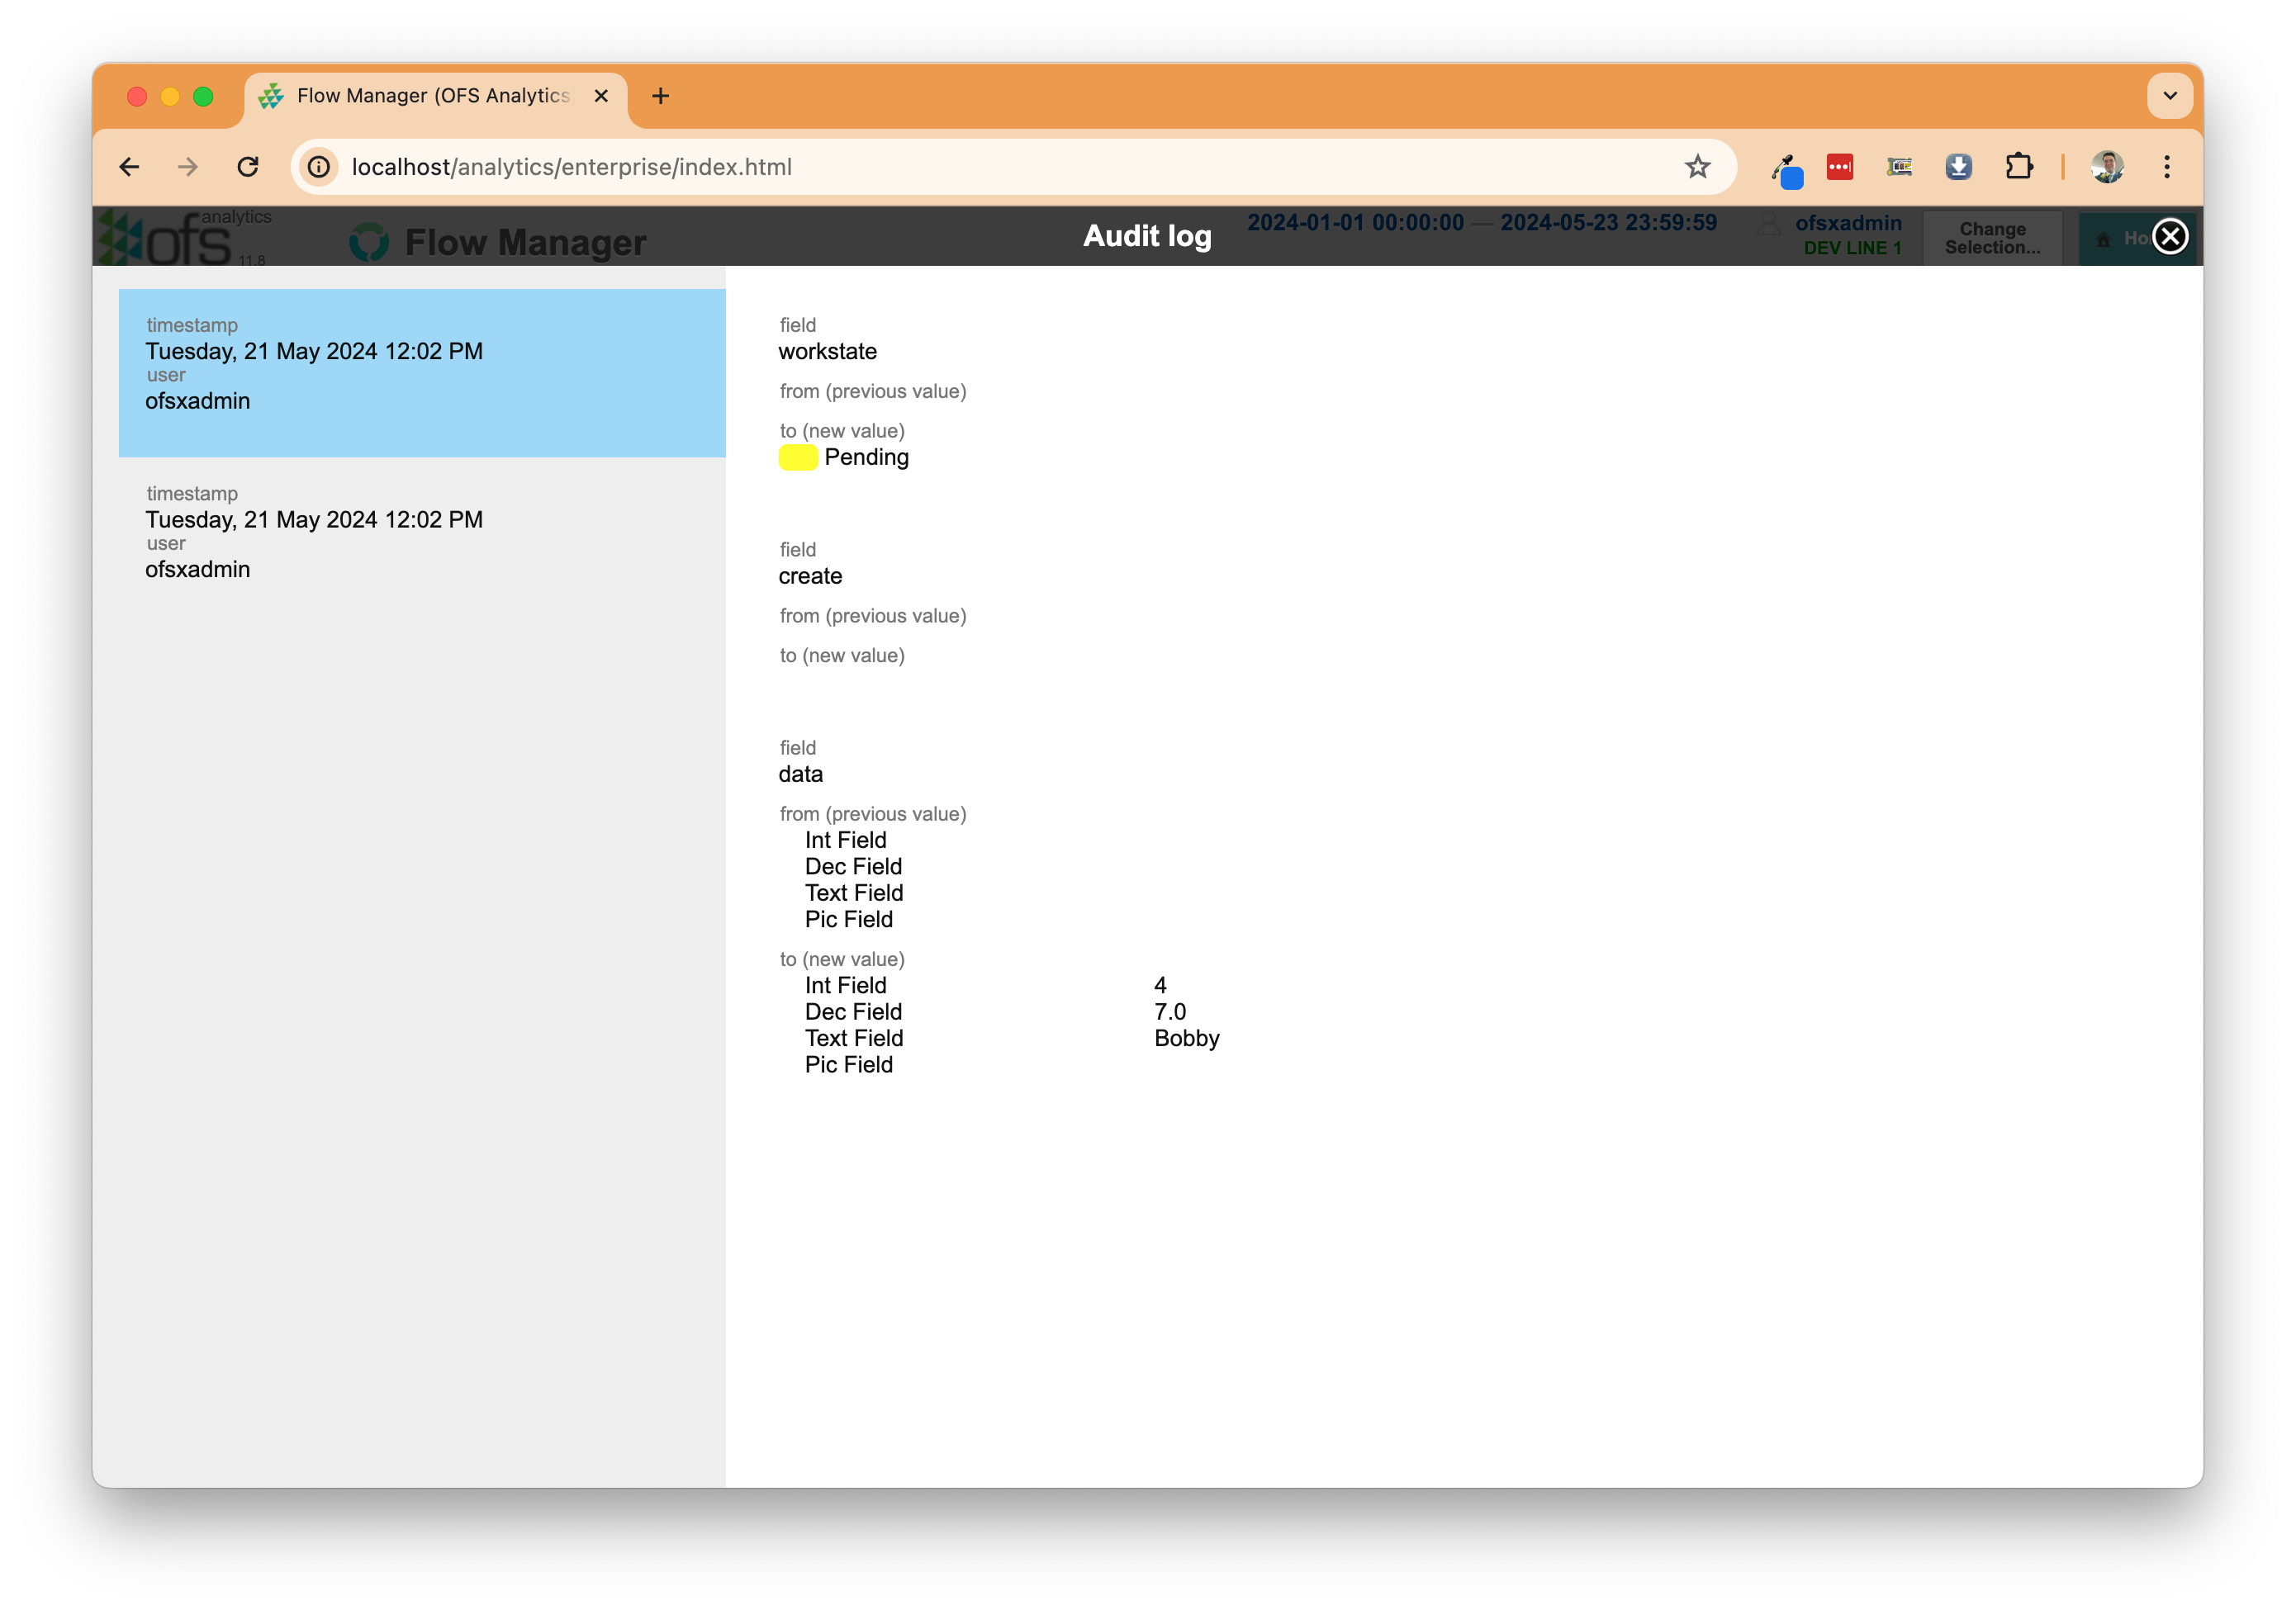Open the Chrome three-dot menu
This screenshot has width=2296, height=1610.
2168,167
